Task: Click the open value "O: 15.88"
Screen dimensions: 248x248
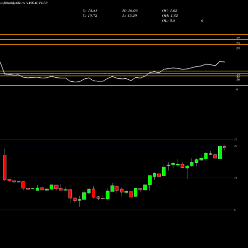Action: (90, 11)
